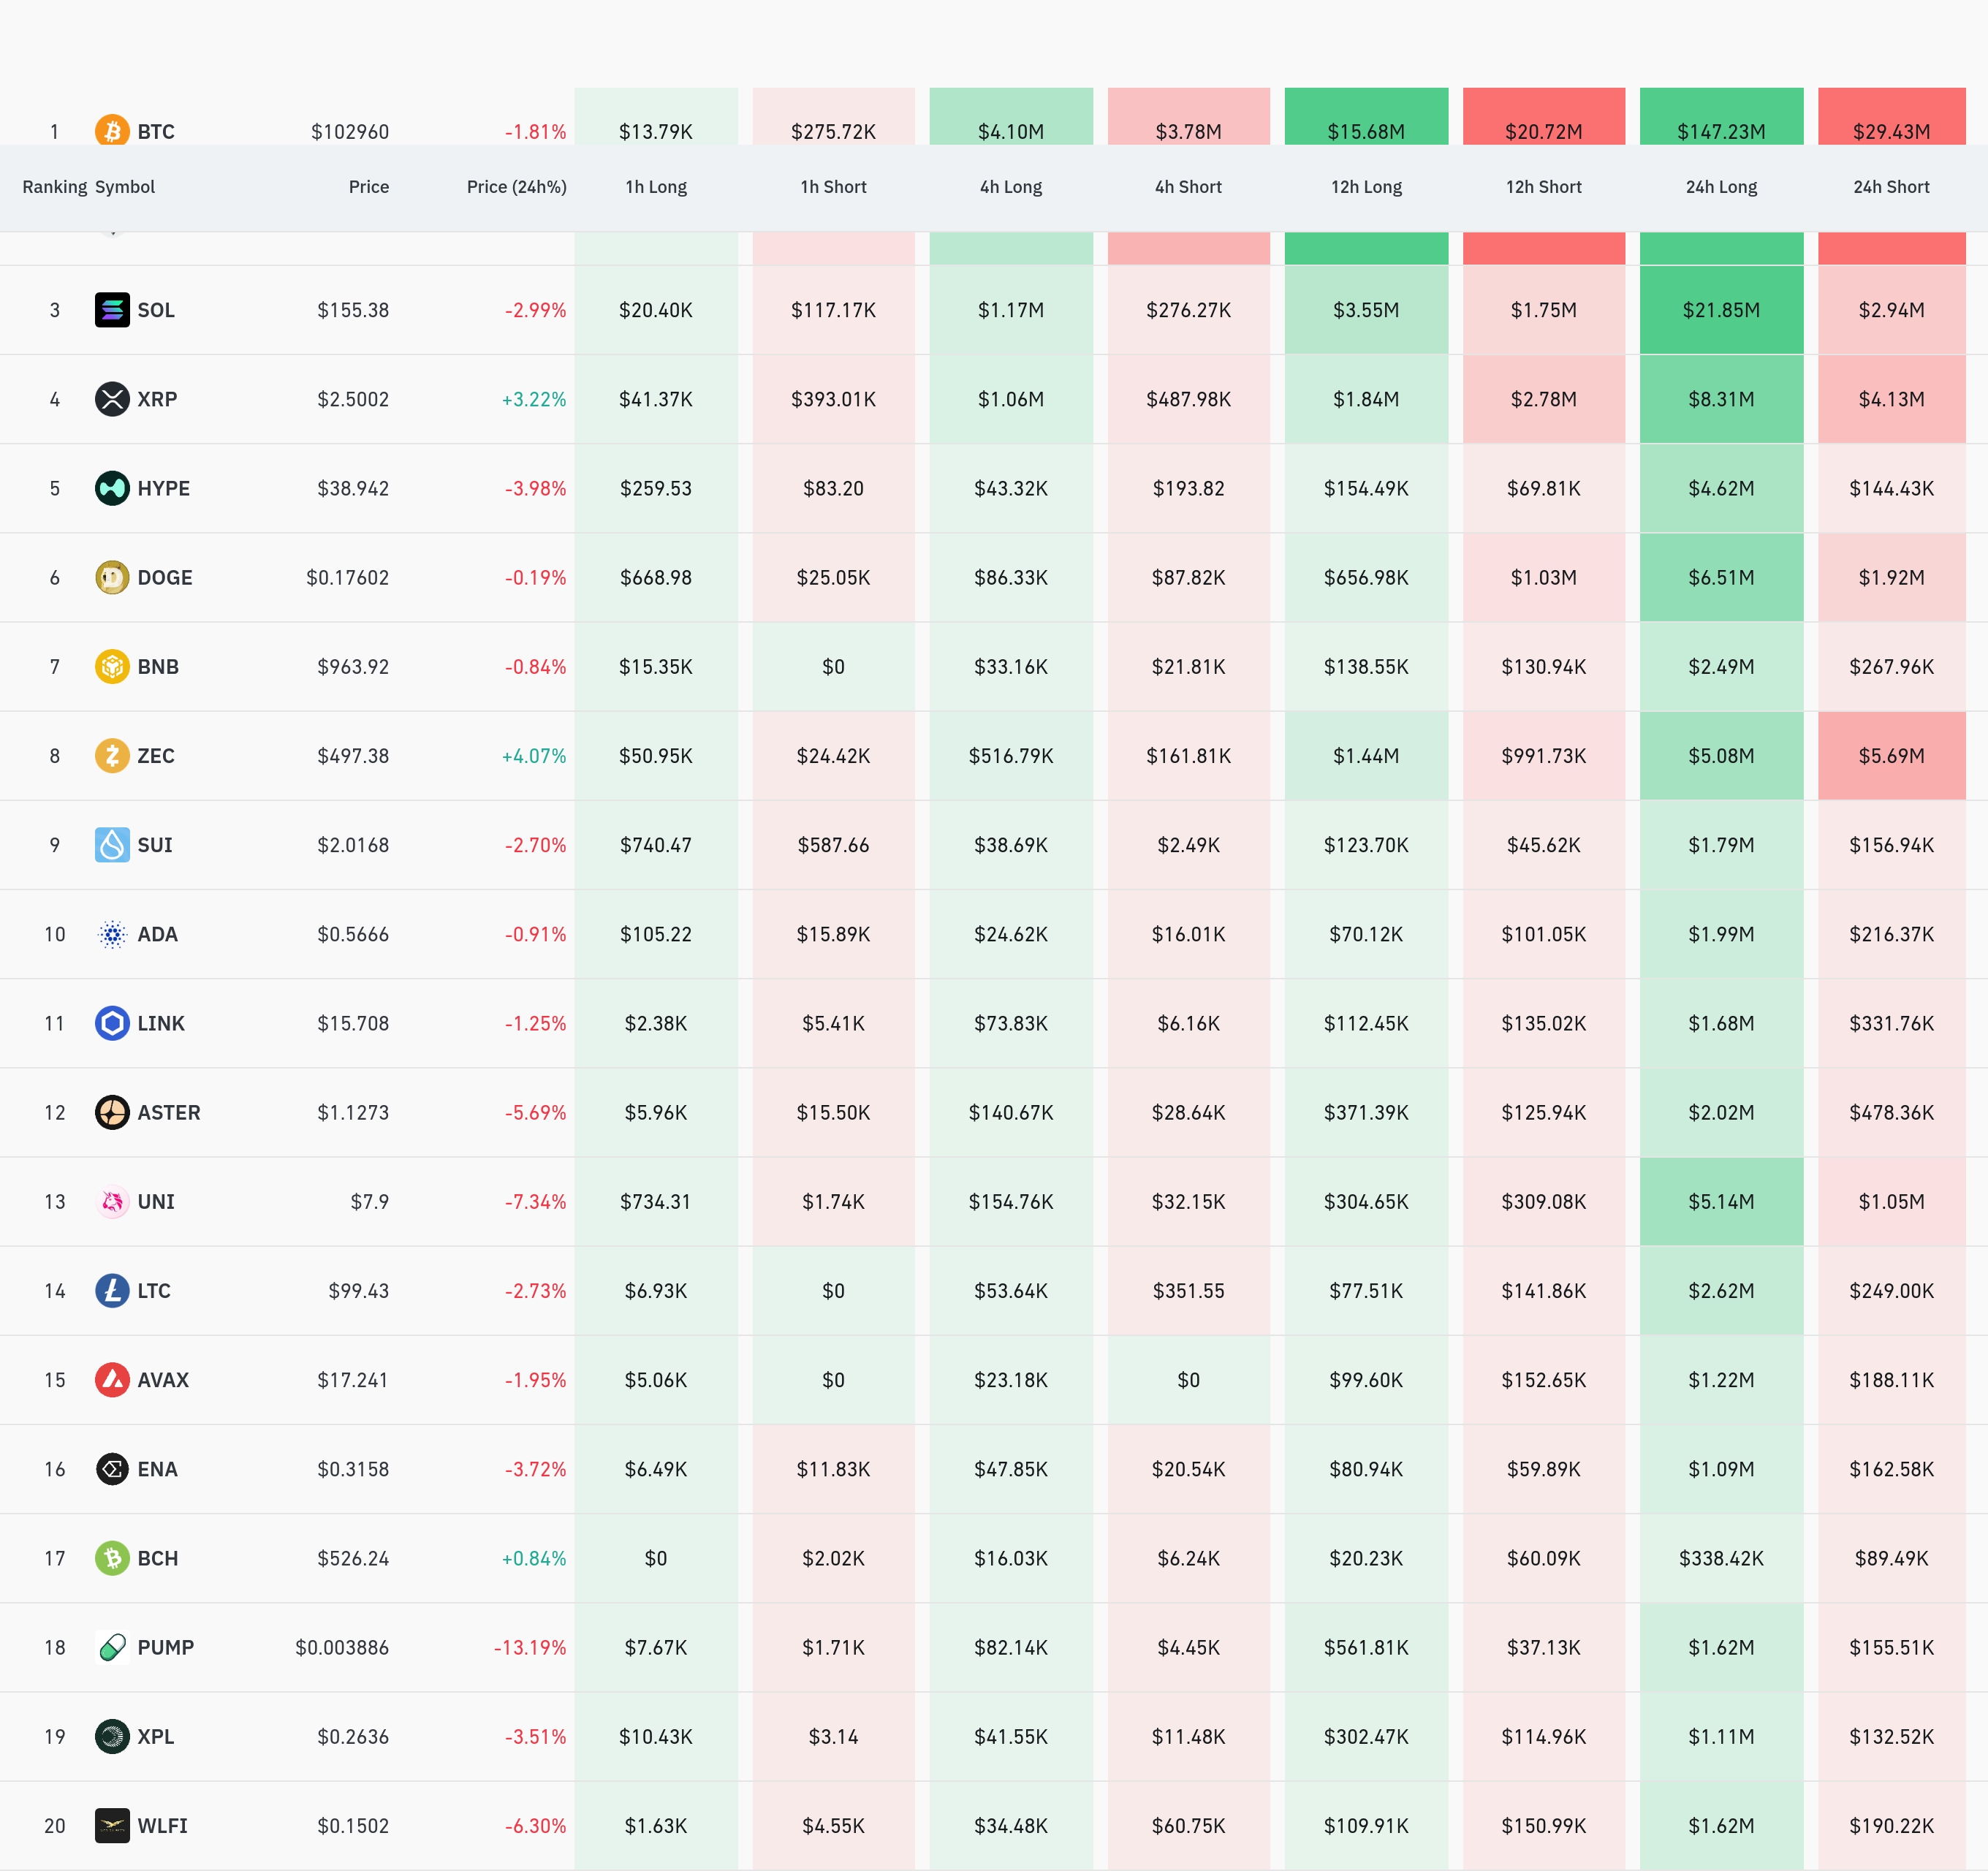Screen dimensions: 1988x1871
Task: Sort by Price (24h%) column header
Action: (516, 187)
